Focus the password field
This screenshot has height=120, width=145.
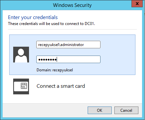(68, 59)
